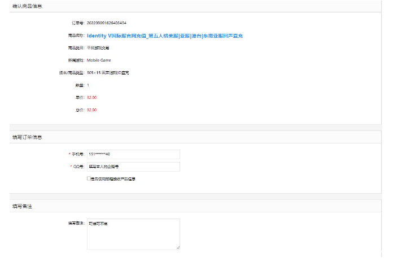Click the order number 202200001626403434
Viewport: 393px width, 266px height.
tap(107, 23)
